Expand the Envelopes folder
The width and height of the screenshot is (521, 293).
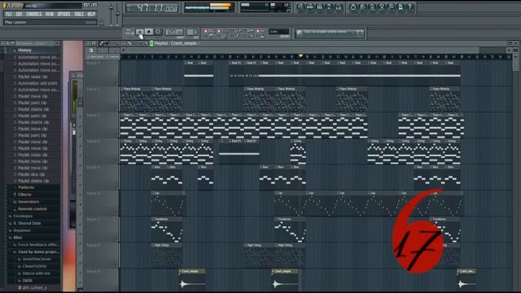click(x=23, y=216)
